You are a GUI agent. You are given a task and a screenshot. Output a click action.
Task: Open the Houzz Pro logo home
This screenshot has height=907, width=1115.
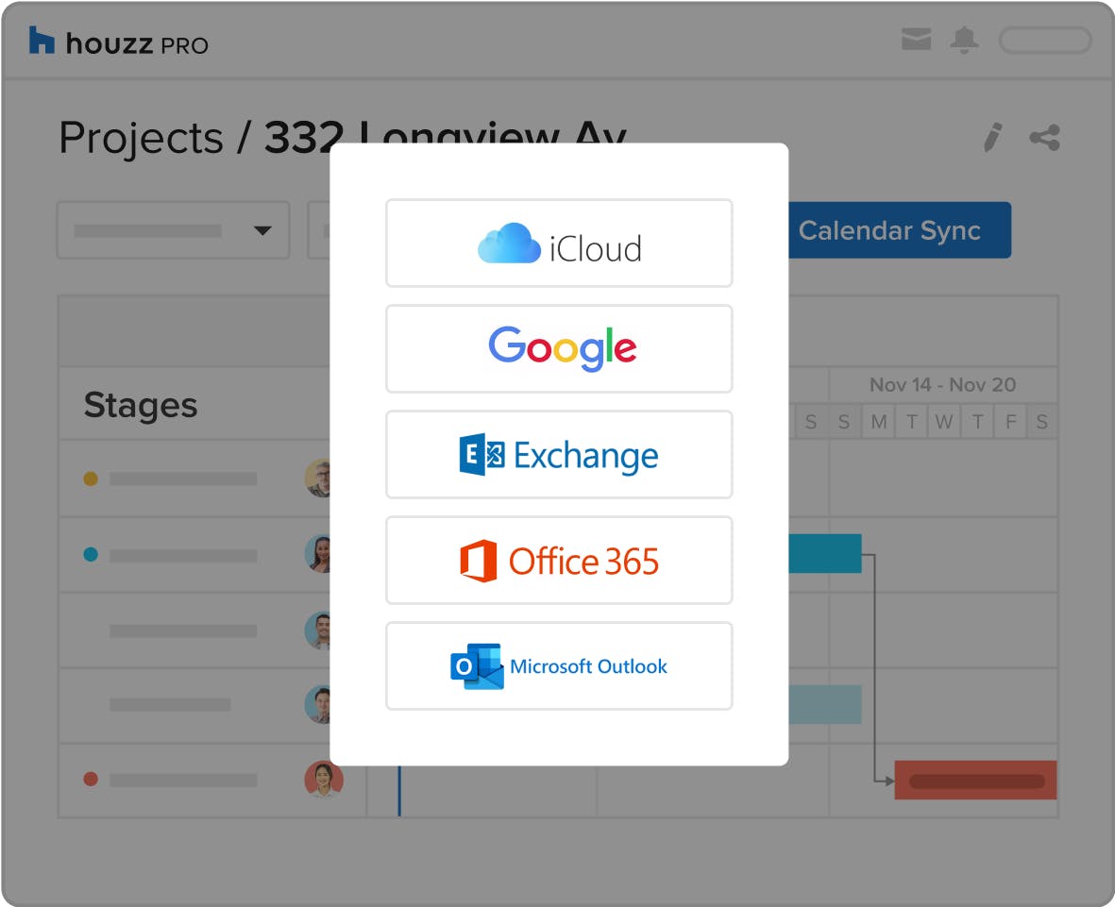tap(119, 42)
